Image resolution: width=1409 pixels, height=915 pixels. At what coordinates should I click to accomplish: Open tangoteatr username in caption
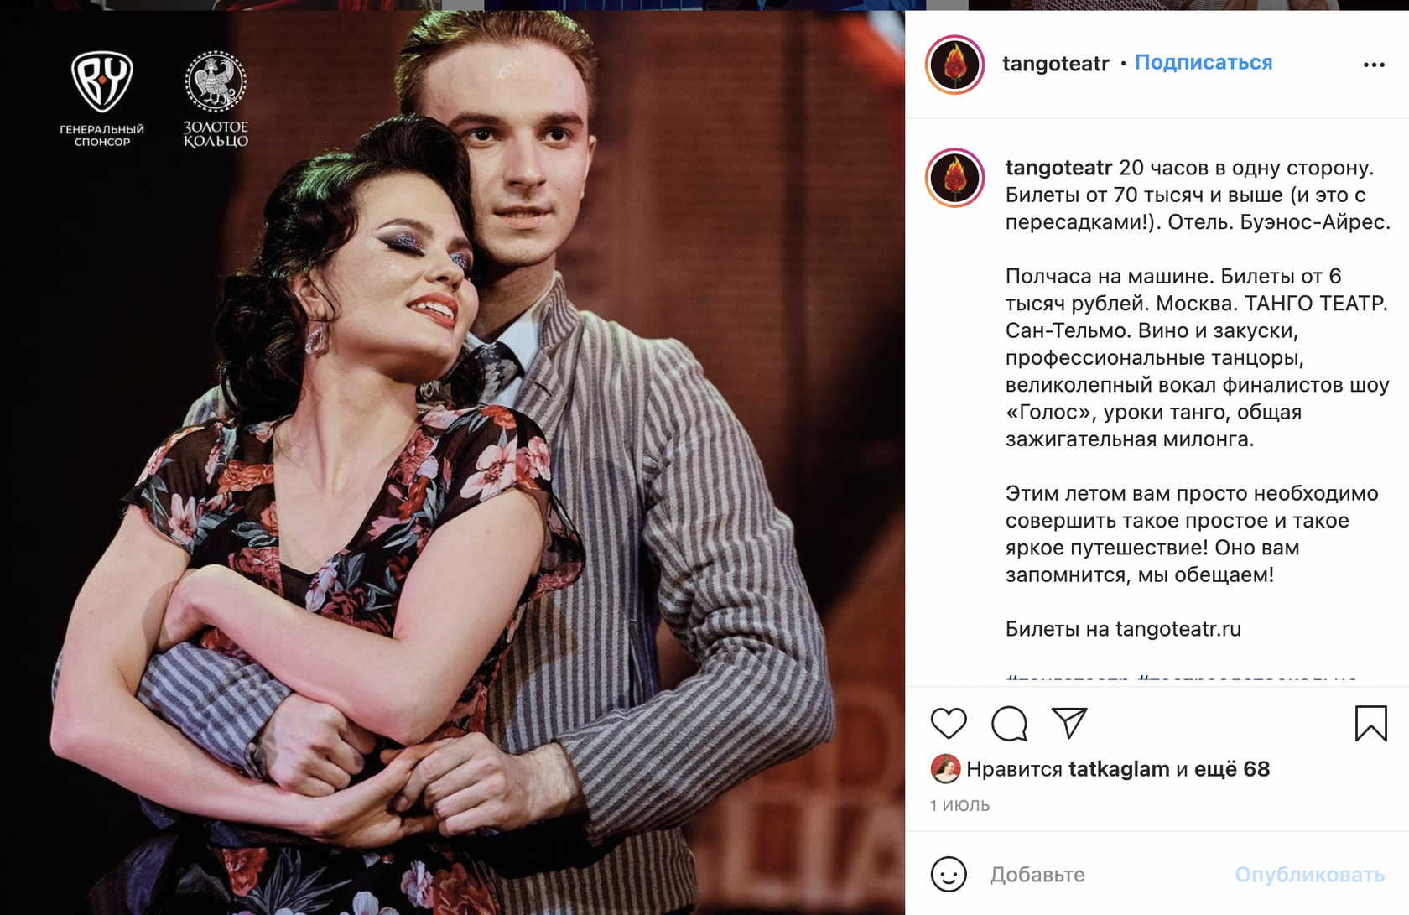click(1058, 168)
